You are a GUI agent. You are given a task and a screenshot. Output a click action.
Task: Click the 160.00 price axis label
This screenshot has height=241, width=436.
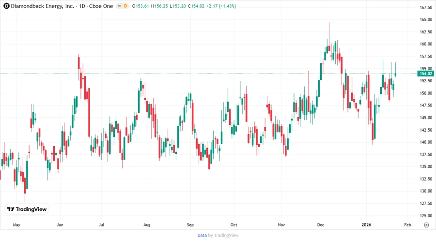point(426,44)
